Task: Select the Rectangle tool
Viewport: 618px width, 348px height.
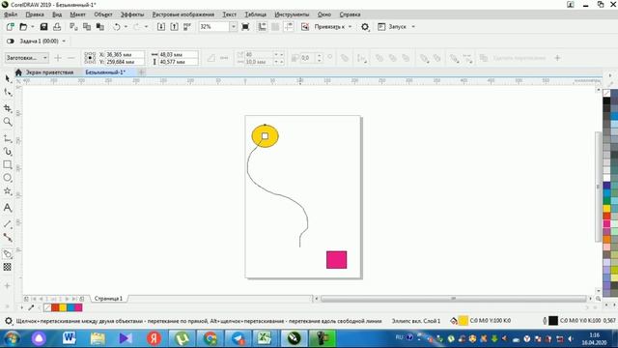Action: click(x=8, y=164)
